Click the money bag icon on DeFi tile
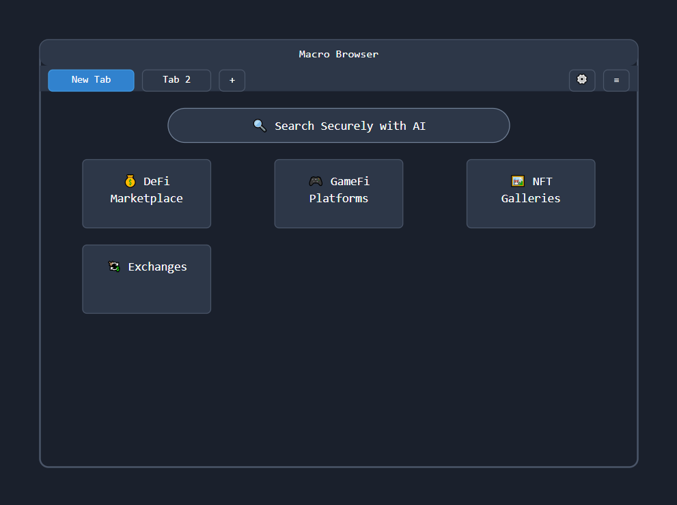Image resolution: width=677 pixels, height=505 pixels. pyautogui.click(x=130, y=181)
